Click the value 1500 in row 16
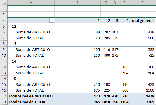Image resolution: width=156 pixels, height=105 pixels. tap(150, 90)
